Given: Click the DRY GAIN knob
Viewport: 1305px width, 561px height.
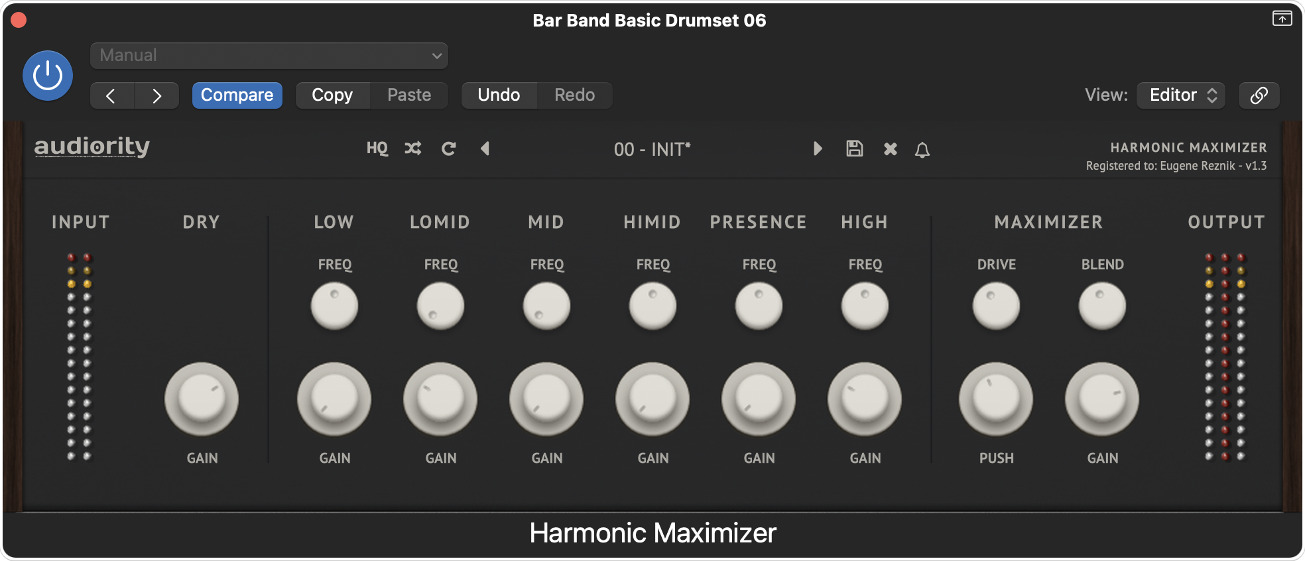Looking at the screenshot, I should pos(202,399).
